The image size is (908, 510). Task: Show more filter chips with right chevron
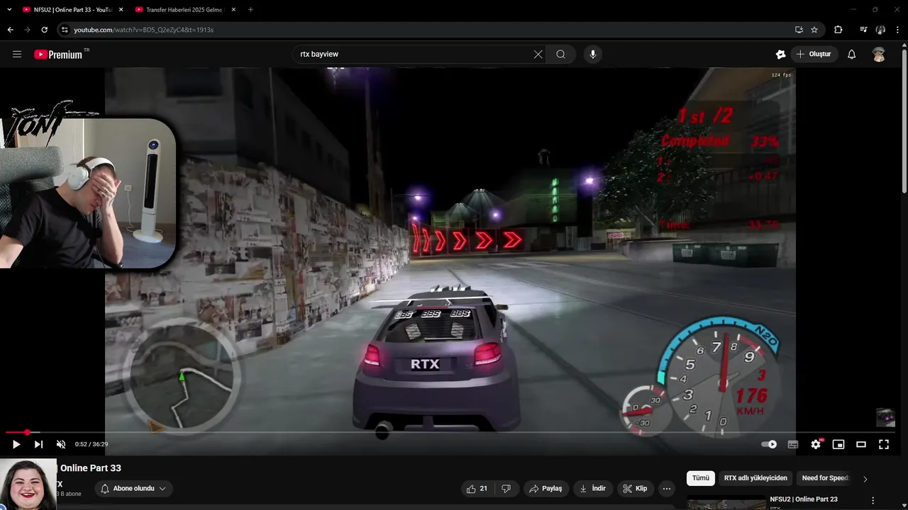pyautogui.click(x=865, y=479)
